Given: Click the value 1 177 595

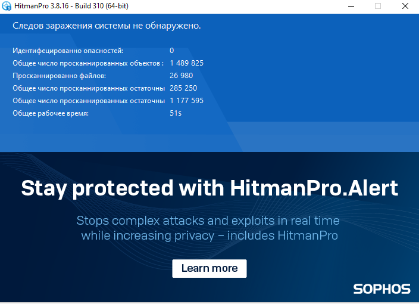Looking at the screenshot, I should point(187,101).
